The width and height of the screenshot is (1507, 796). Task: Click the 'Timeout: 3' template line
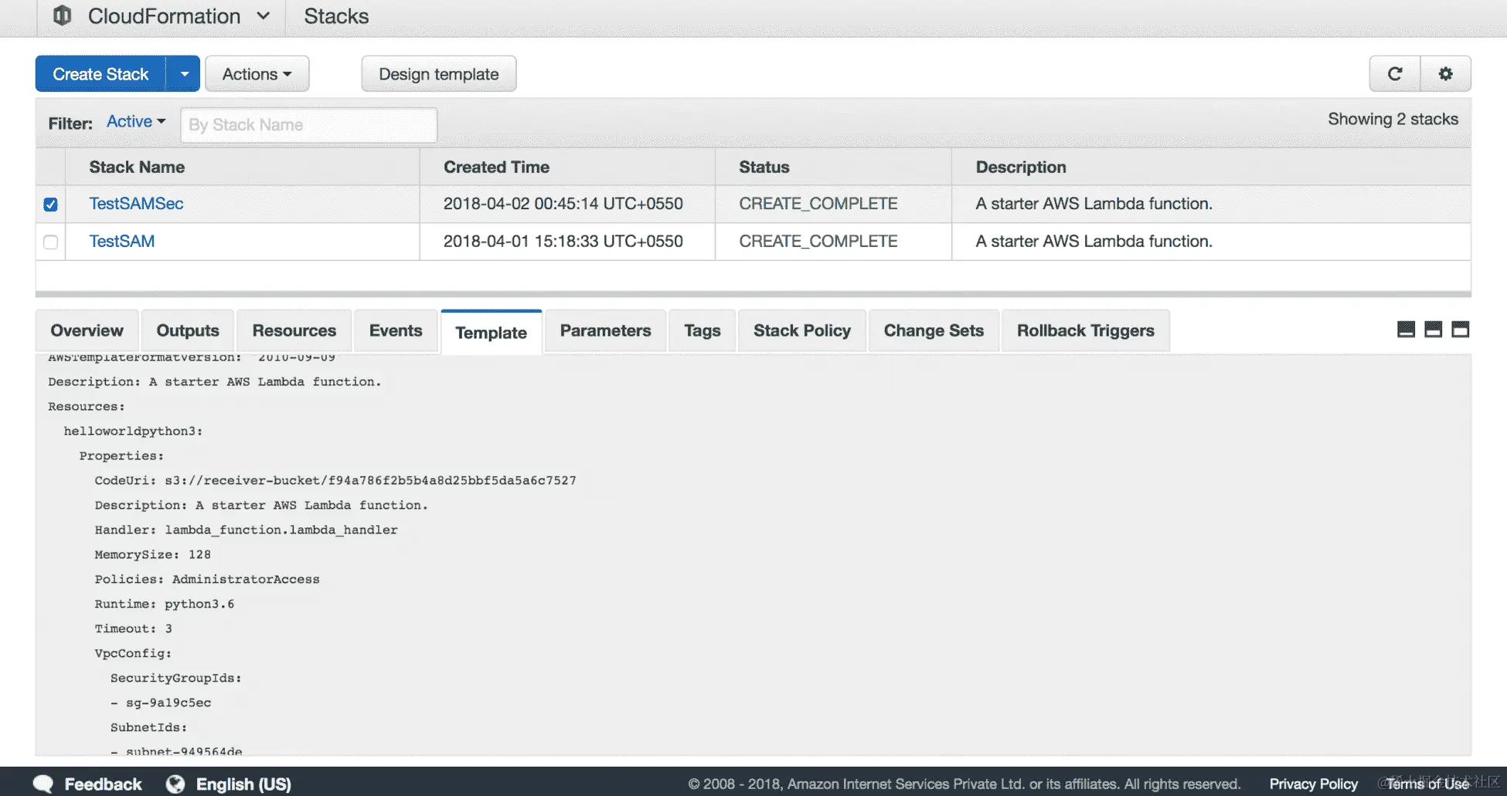click(x=133, y=628)
